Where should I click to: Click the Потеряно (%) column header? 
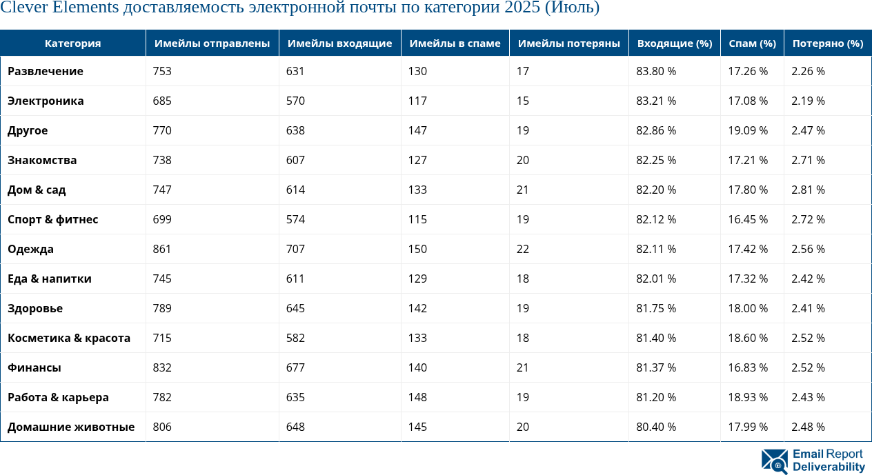pyautogui.click(x=828, y=43)
